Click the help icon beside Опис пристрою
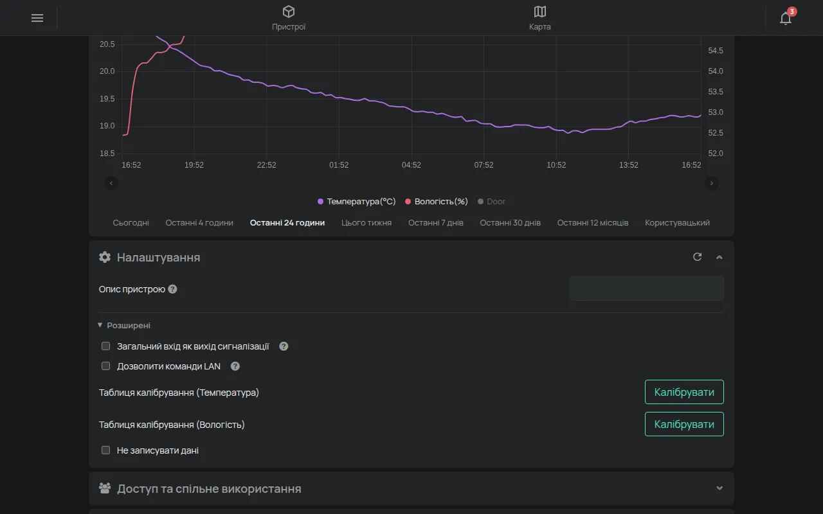The width and height of the screenshot is (823, 514). tap(172, 289)
